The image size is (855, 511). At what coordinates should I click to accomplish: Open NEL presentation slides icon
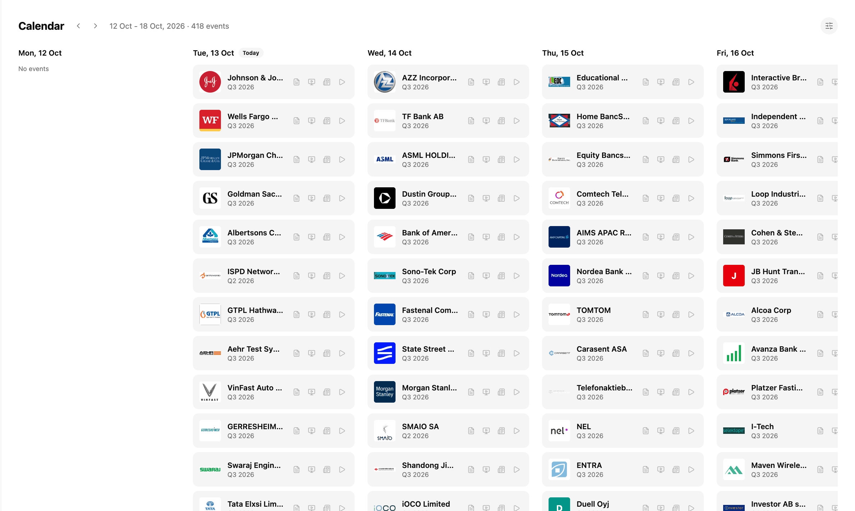pyautogui.click(x=661, y=431)
